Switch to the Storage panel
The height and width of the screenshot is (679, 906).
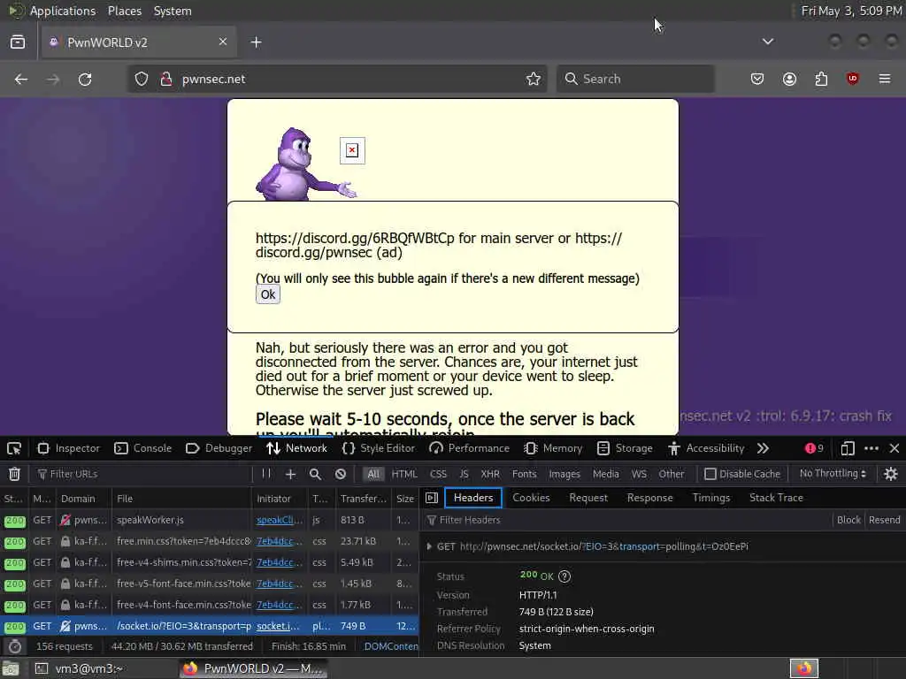624,448
